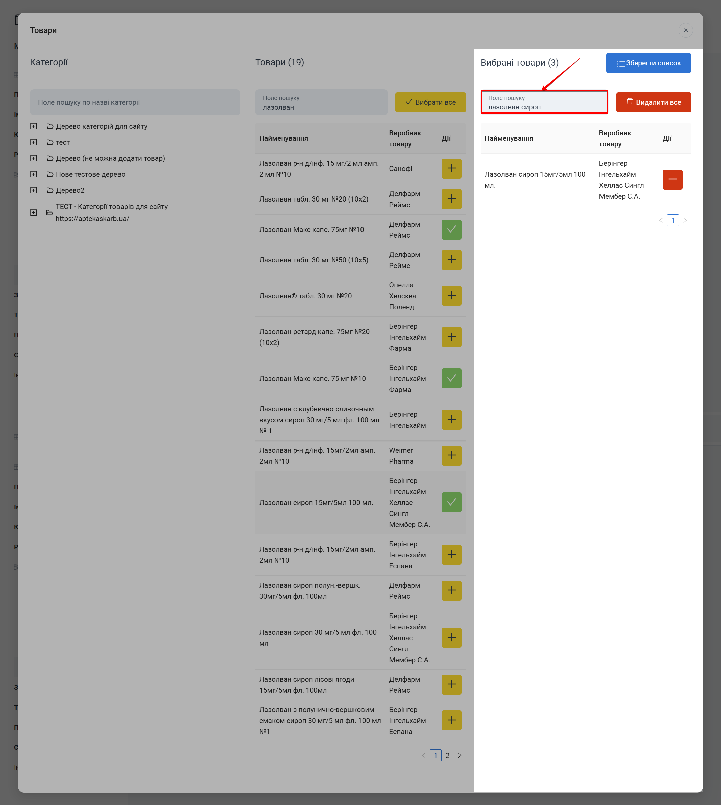Remove Лазолван сироп from selected list

click(x=672, y=180)
